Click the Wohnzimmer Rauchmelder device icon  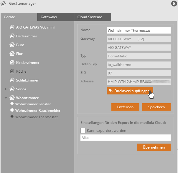(x=12, y=111)
